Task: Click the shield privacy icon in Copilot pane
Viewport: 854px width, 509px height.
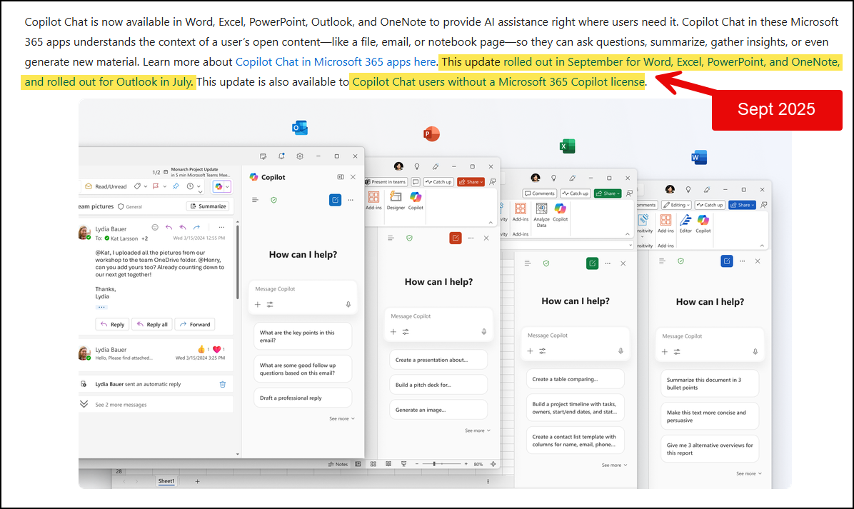Action: coord(274,200)
